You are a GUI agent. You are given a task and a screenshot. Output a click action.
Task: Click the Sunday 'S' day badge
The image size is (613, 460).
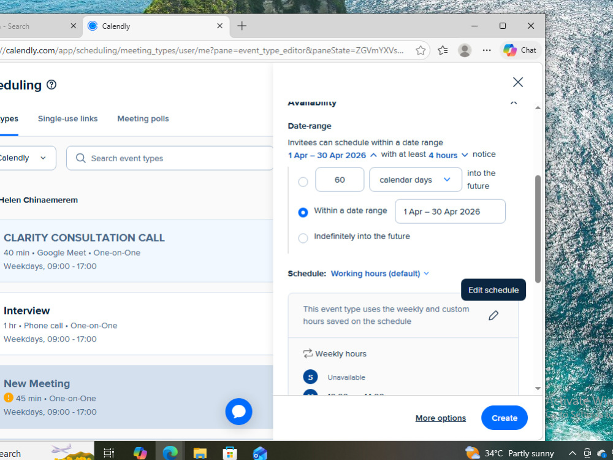coord(310,377)
